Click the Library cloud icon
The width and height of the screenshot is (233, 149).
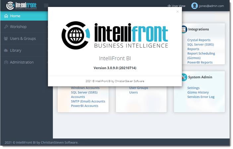[x=6, y=50]
